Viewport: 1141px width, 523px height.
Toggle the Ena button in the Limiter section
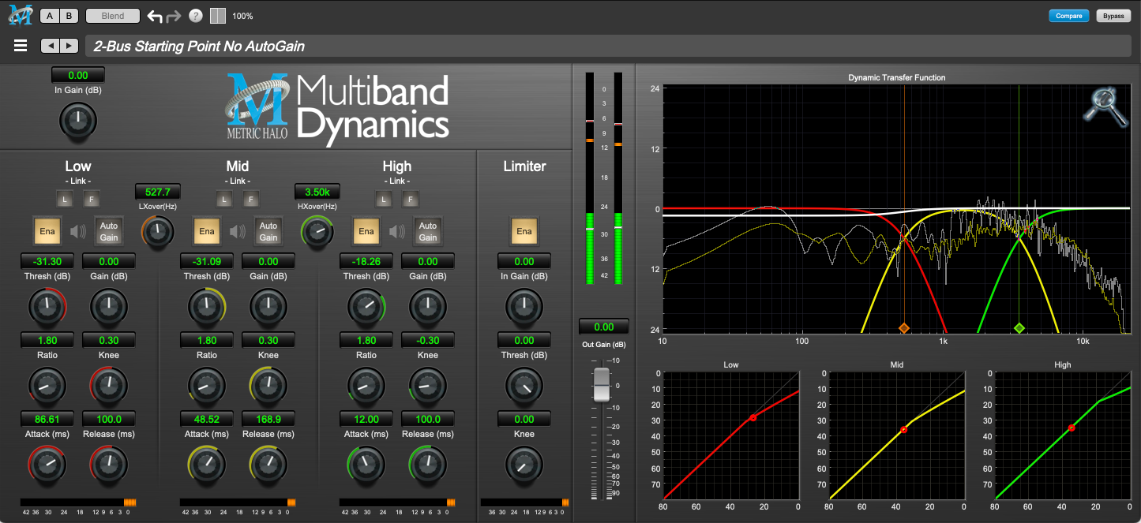tap(524, 230)
